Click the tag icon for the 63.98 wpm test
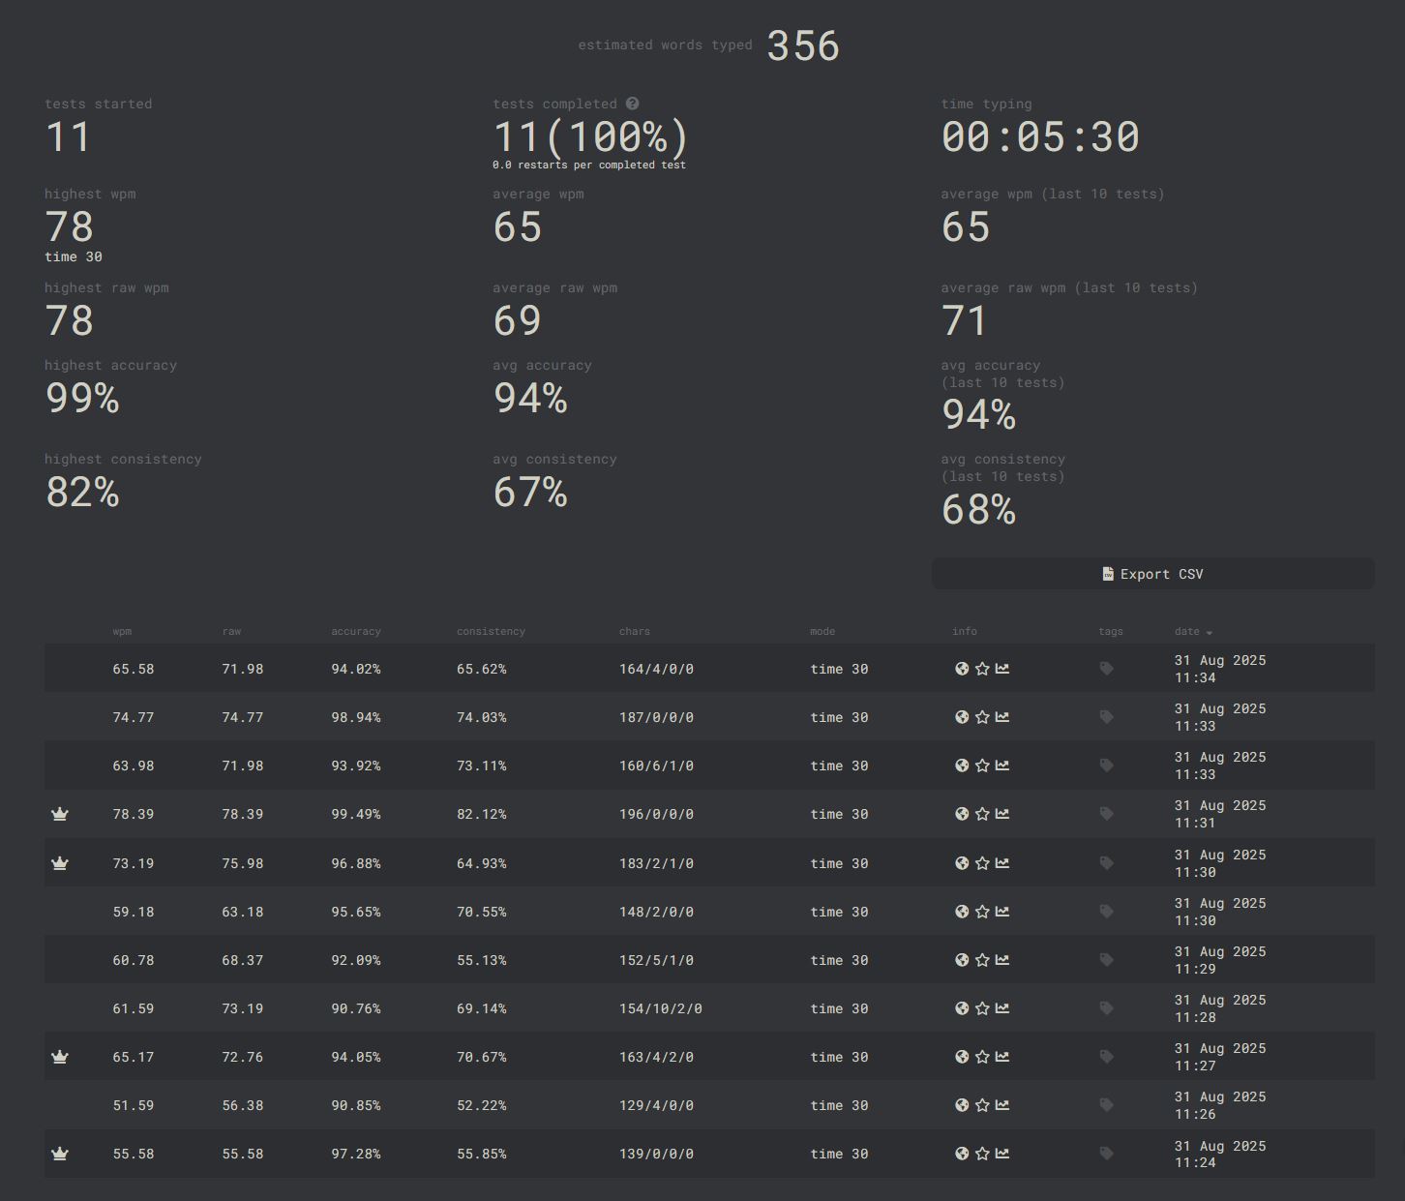1405x1201 pixels. [x=1107, y=766]
